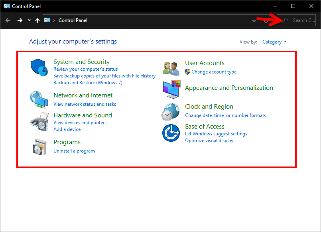Expand the address bar history dropdown
Viewport: 321px width, 232px height.
(x=254, y=21)
